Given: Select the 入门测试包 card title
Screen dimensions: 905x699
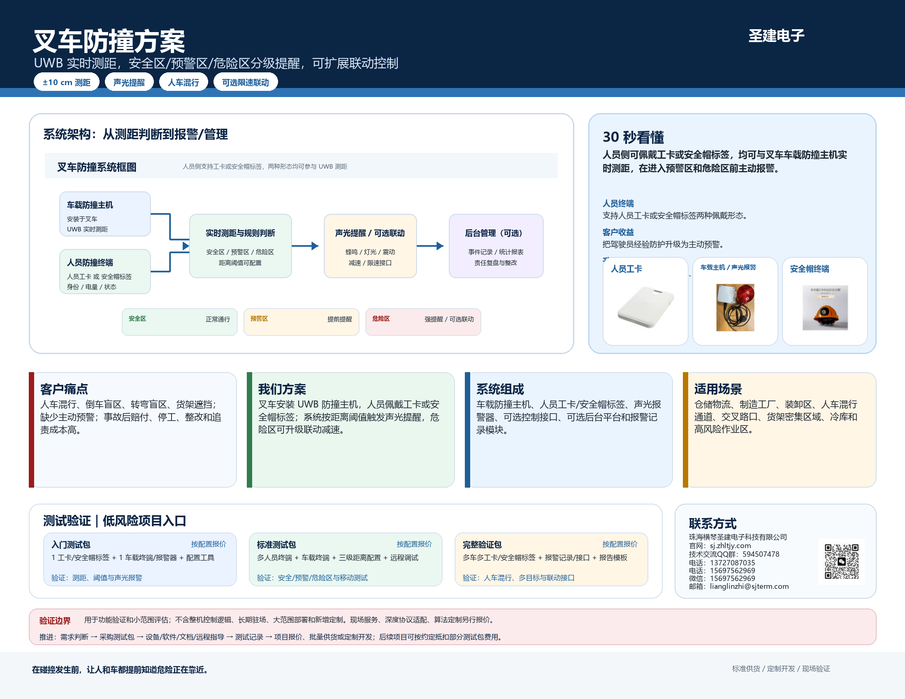Looking at the screenshot, I should tap(71, 544).
